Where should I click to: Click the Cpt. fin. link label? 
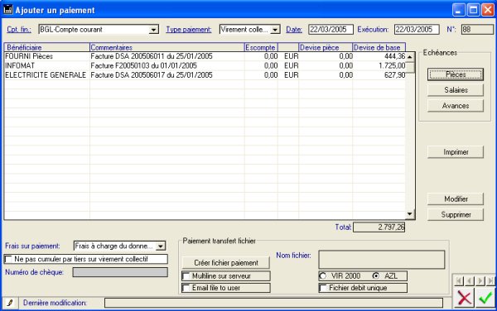(x=19, y=30)
